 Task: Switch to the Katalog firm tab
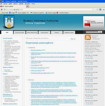[20, 33]
